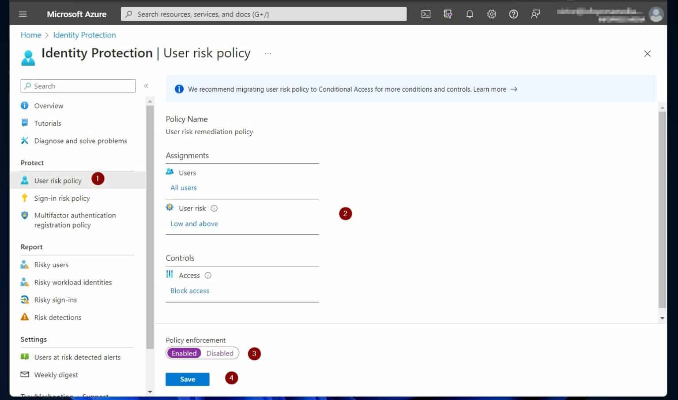Click the Weekly digest envelope icon
Viewport: 678px width, 400px height.
[x=25, y=374]
